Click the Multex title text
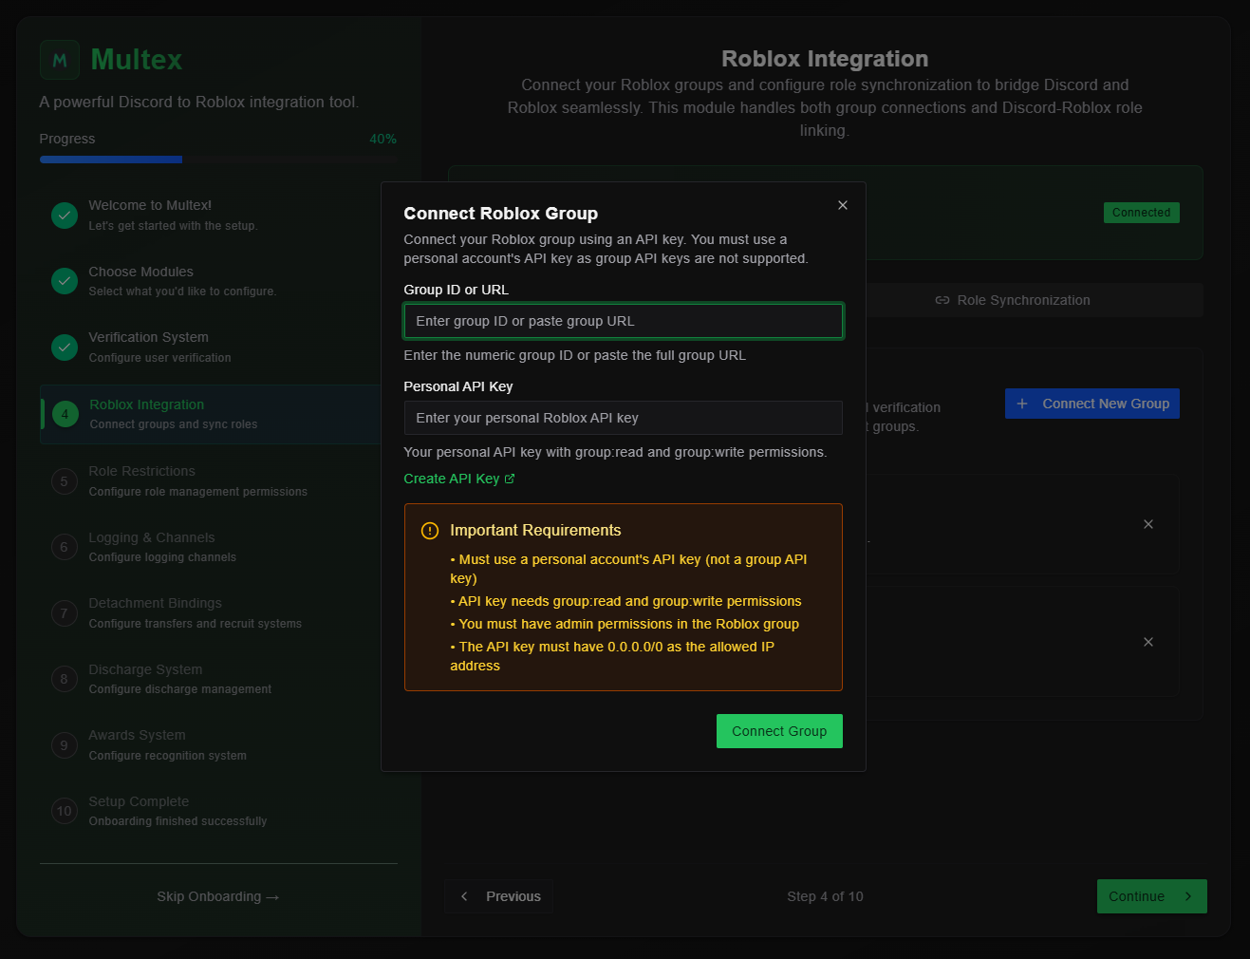 click(x=137, y=60)
